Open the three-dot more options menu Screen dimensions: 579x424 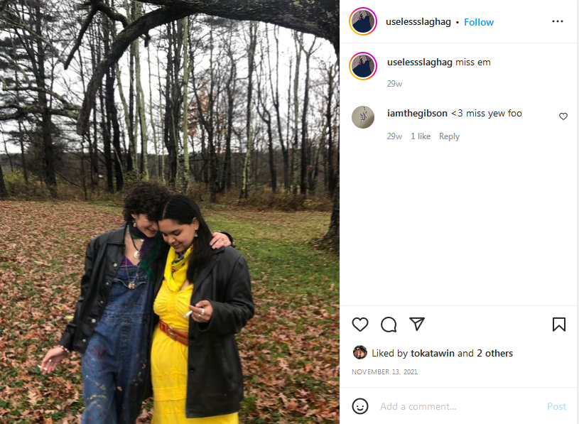point(557,21)
